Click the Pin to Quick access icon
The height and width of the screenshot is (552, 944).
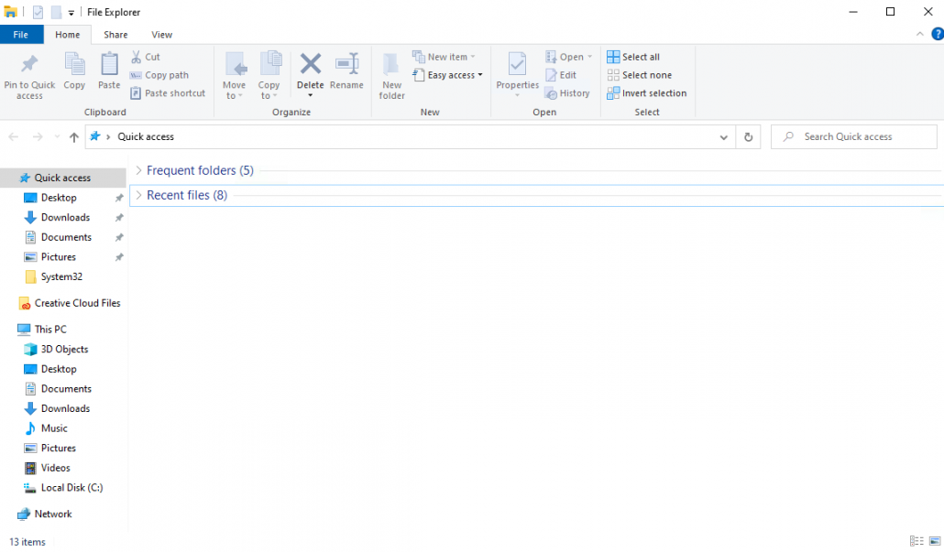click(29, 66)
